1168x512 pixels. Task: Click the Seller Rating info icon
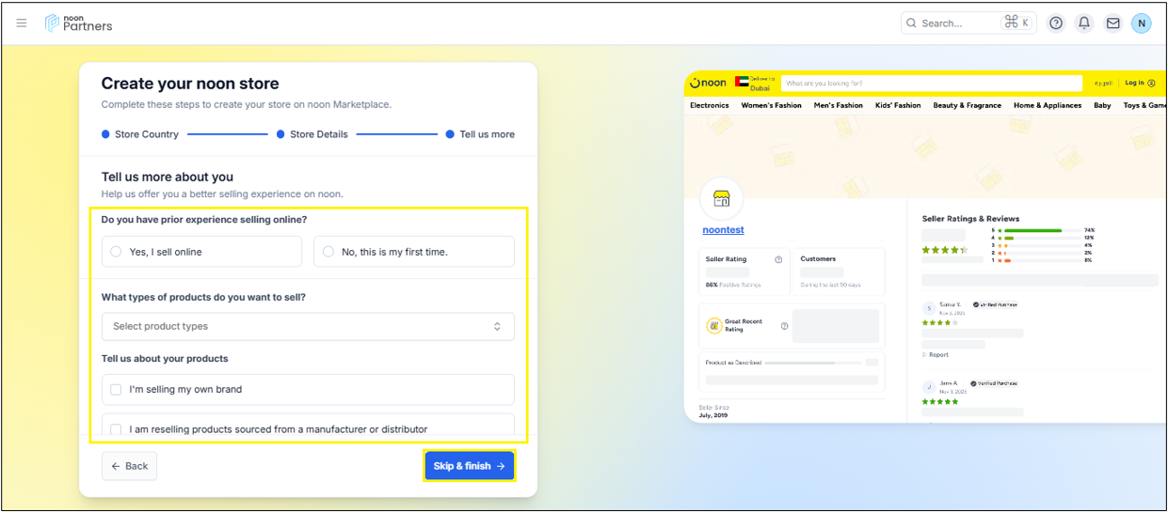778,259
